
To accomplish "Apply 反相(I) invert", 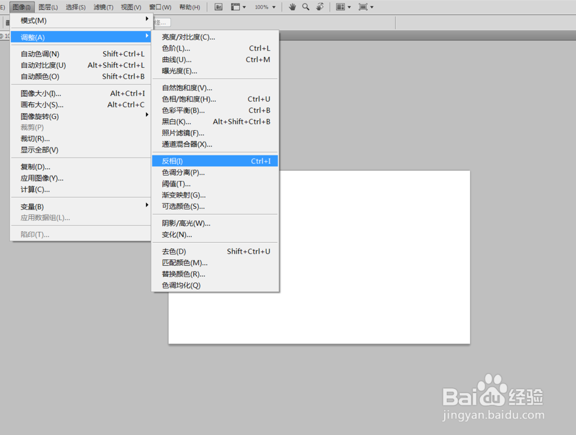I will click(215, 161).
